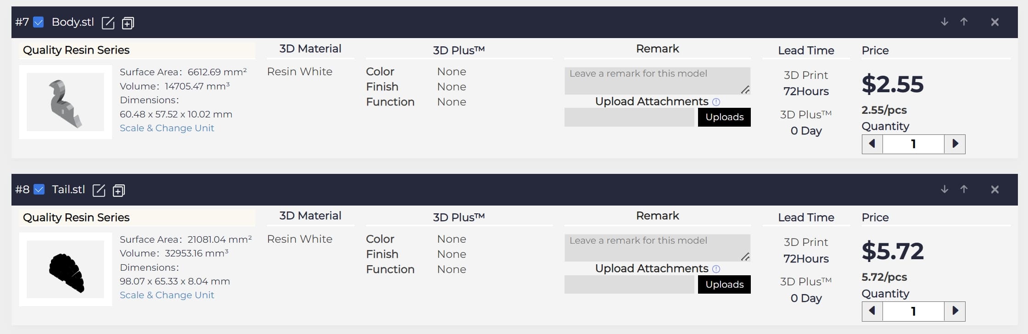Decrease quantity for Body.stl
The image size is (1028, 334).
(x=872, y=144)
